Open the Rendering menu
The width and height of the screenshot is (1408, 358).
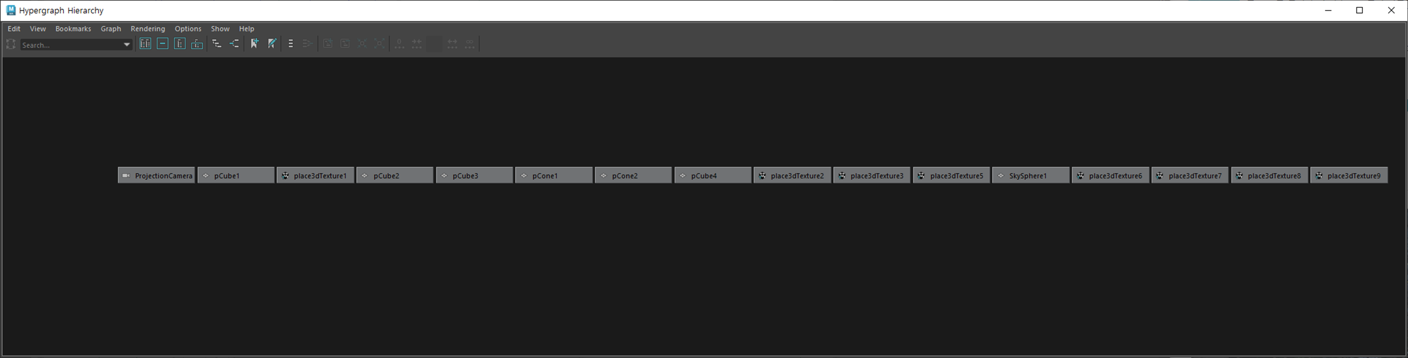tap(148, 29)
